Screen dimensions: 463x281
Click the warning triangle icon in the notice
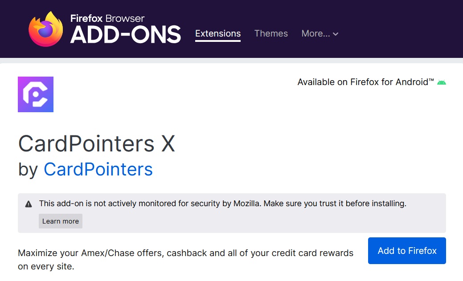pos(29,204)
